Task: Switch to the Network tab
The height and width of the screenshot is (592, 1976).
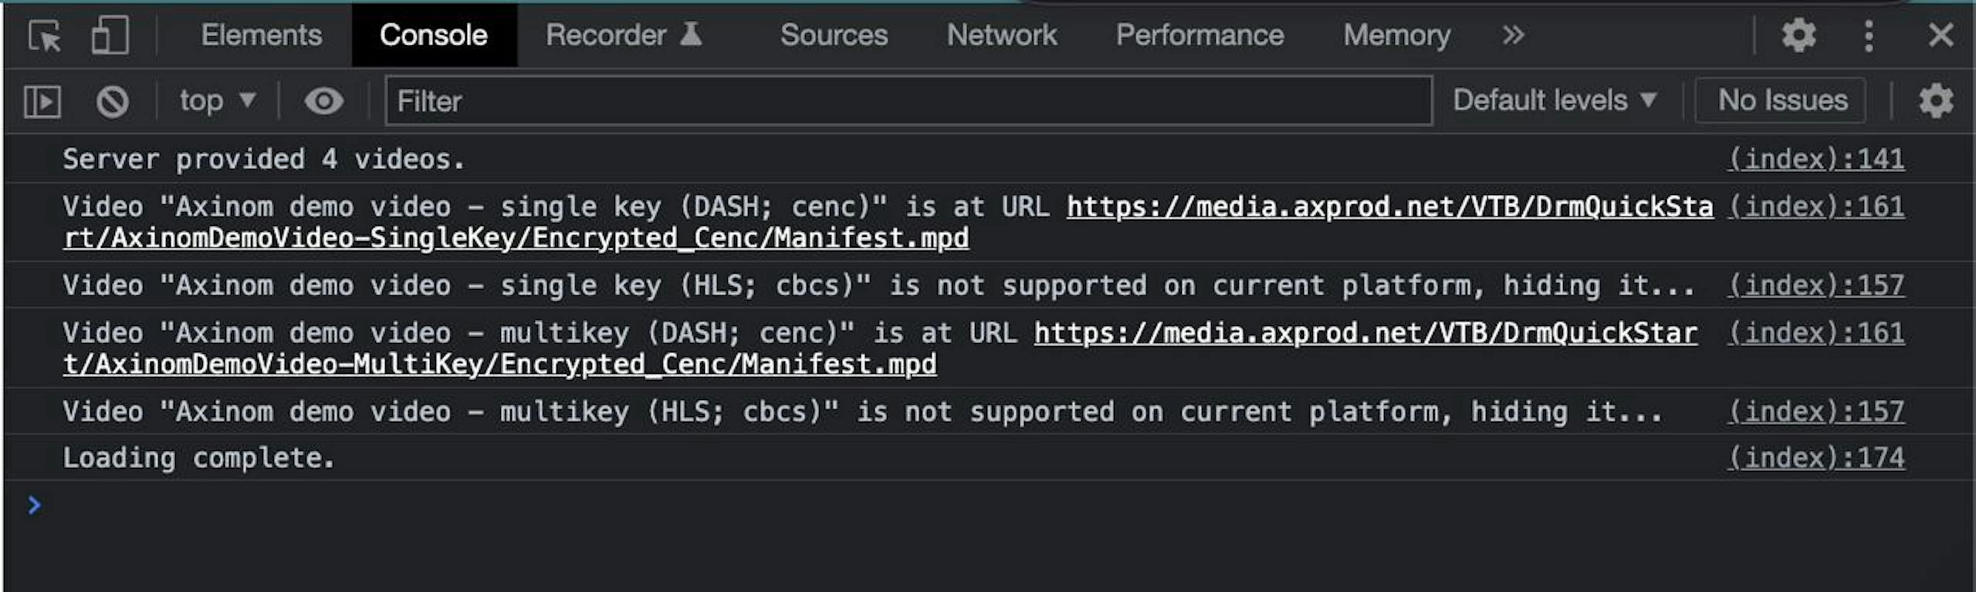Action: point(1001,35)
